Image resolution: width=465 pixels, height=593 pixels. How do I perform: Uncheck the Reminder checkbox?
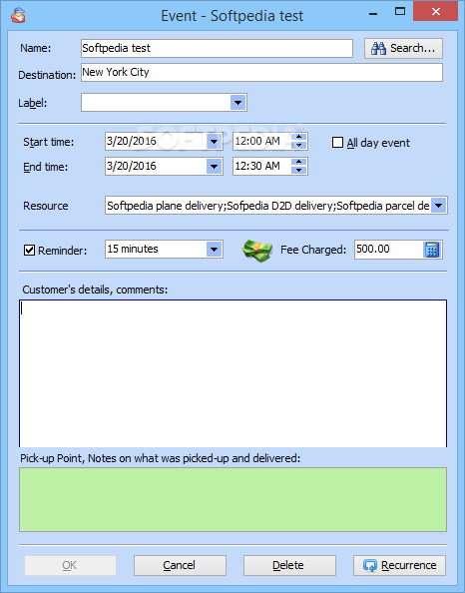(x=29, y=250)
